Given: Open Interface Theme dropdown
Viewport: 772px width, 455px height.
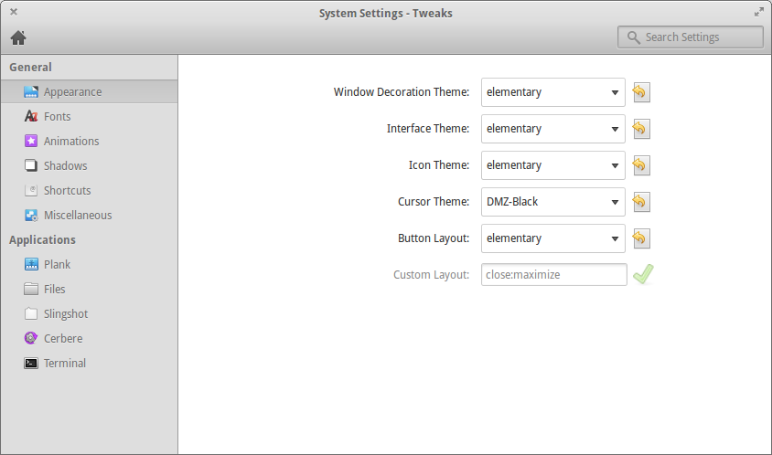Looking at the screenshot, I should tap(552, 129).
